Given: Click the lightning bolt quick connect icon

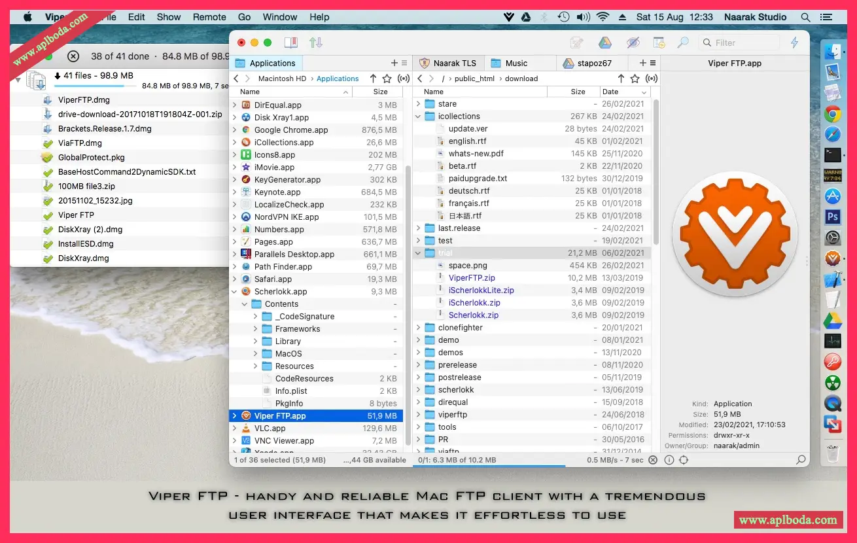Looking at the screenshot, I should [x=795, y=43].
